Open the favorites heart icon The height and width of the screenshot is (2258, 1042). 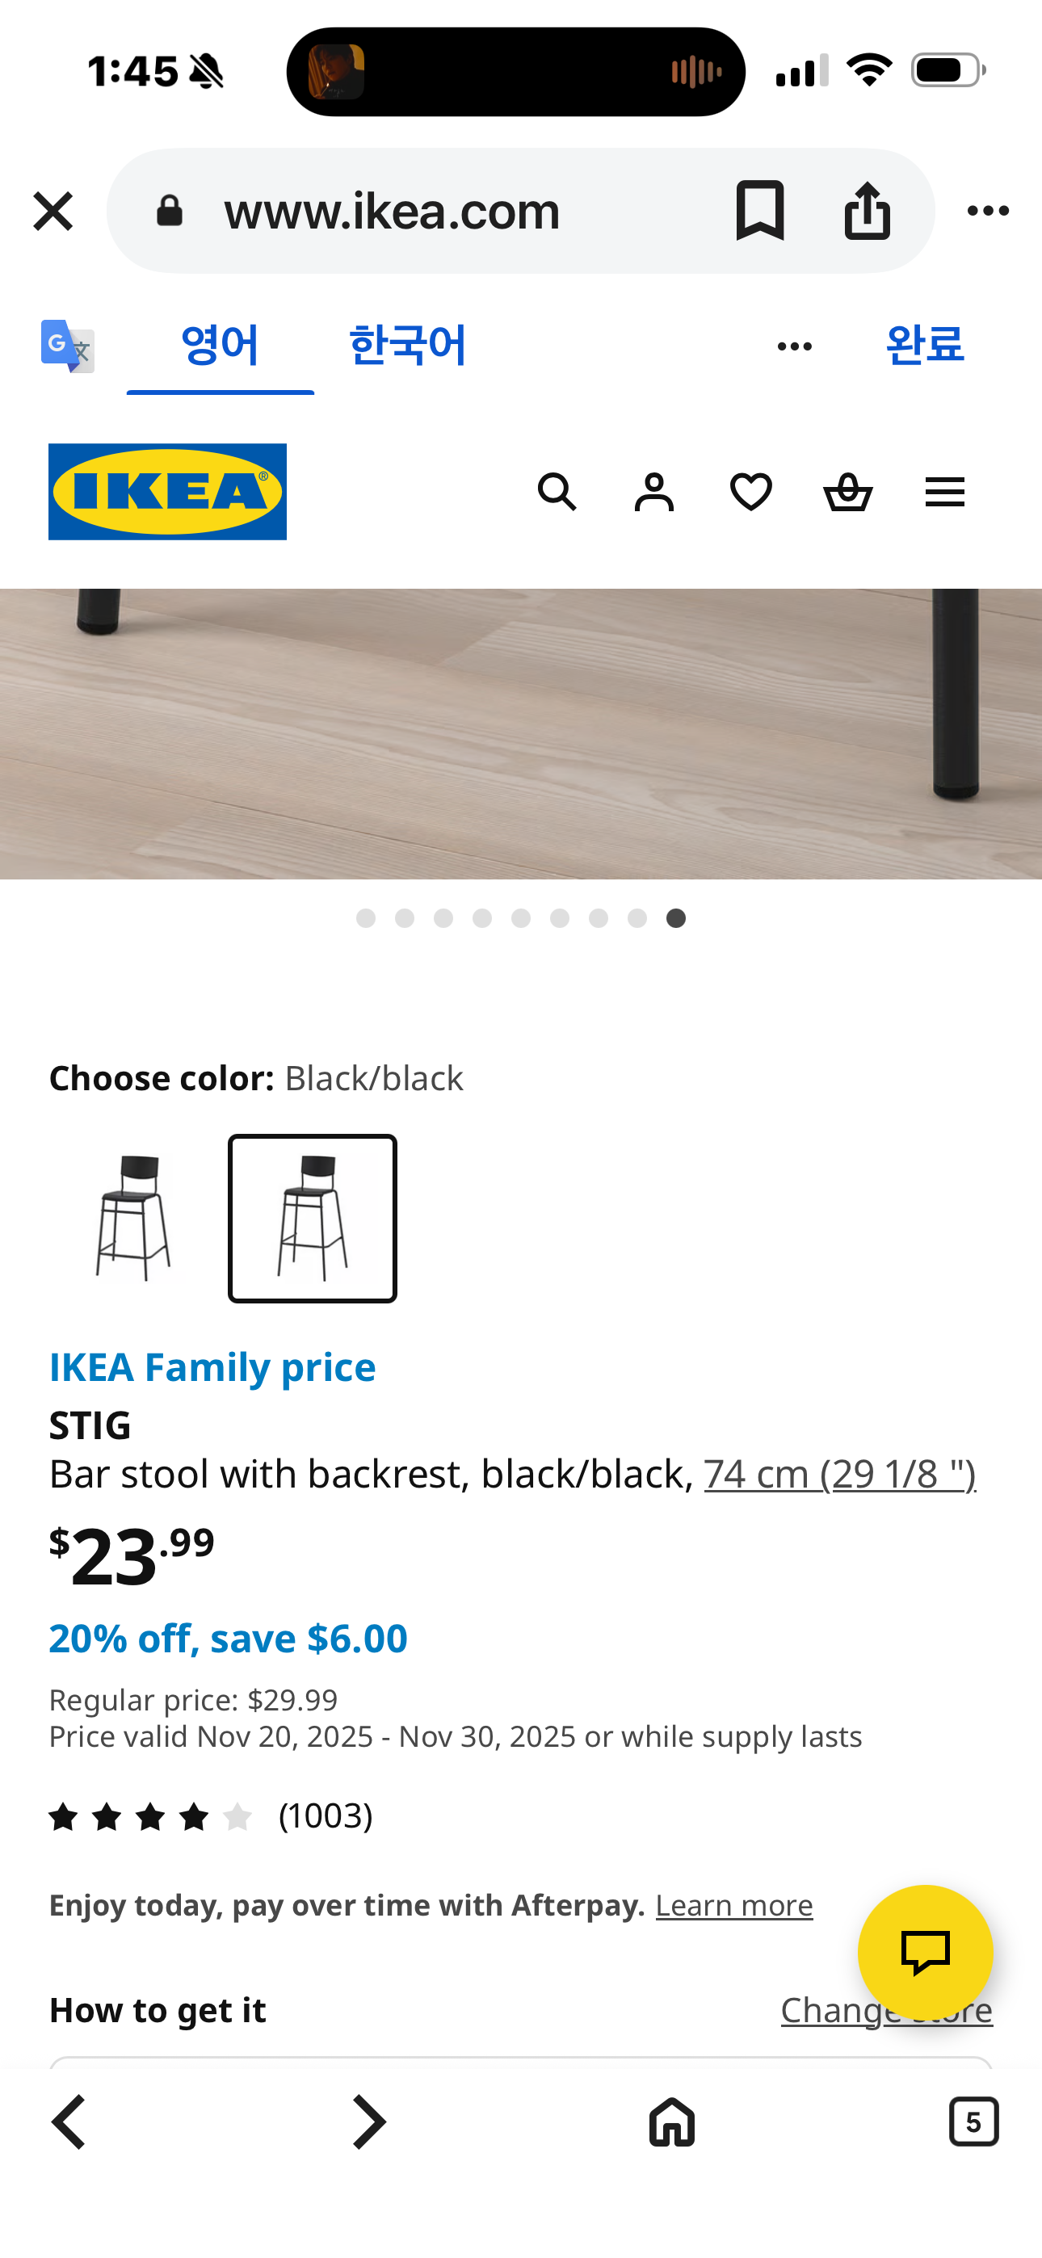pos(750,492)
